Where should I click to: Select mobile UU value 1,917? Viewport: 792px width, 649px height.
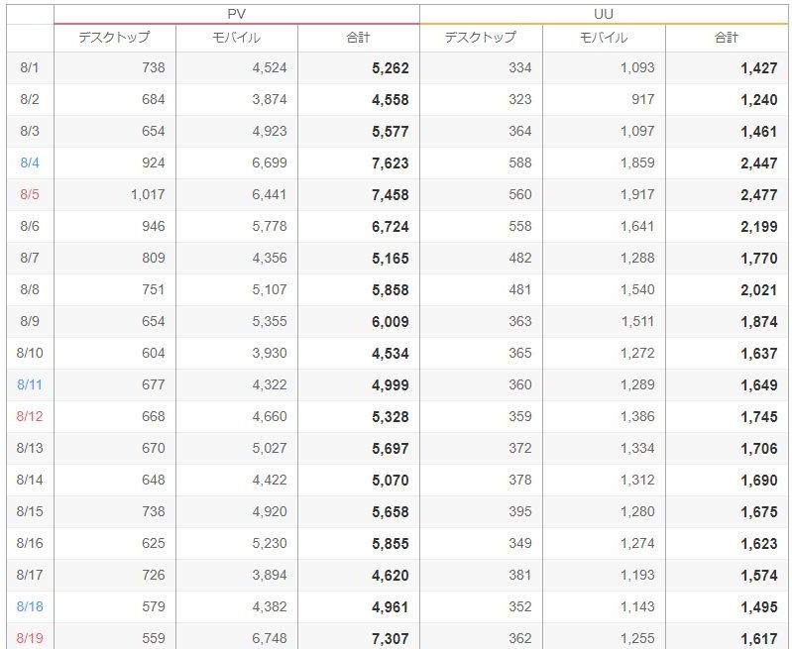coord(637,194)
